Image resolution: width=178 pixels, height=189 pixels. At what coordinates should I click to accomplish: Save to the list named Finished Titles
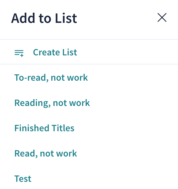(x=44, y=128)
